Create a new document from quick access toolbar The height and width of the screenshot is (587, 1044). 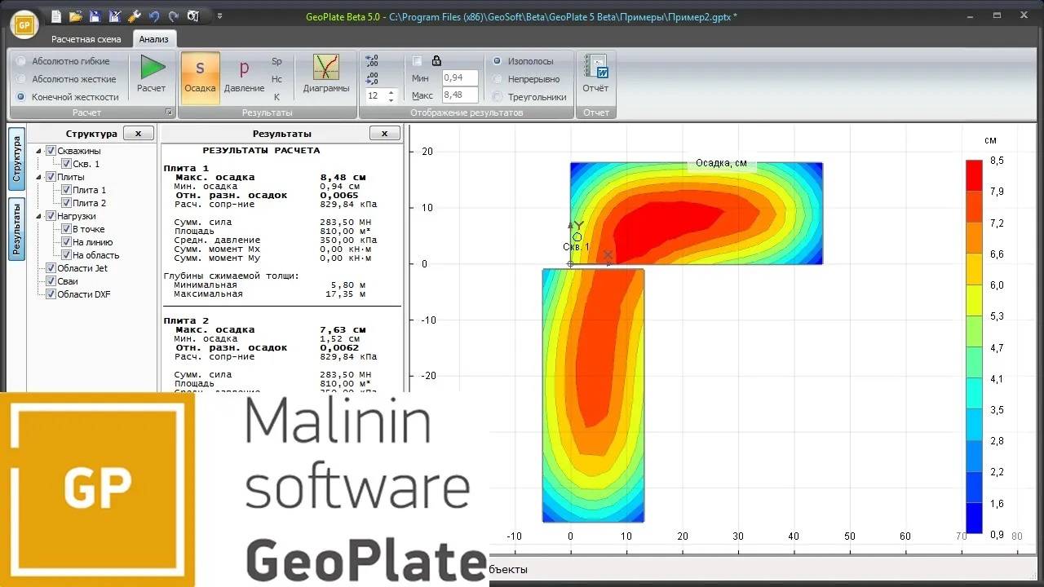point(56,16)
